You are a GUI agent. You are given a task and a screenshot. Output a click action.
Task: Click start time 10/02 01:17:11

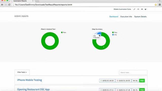107,90
